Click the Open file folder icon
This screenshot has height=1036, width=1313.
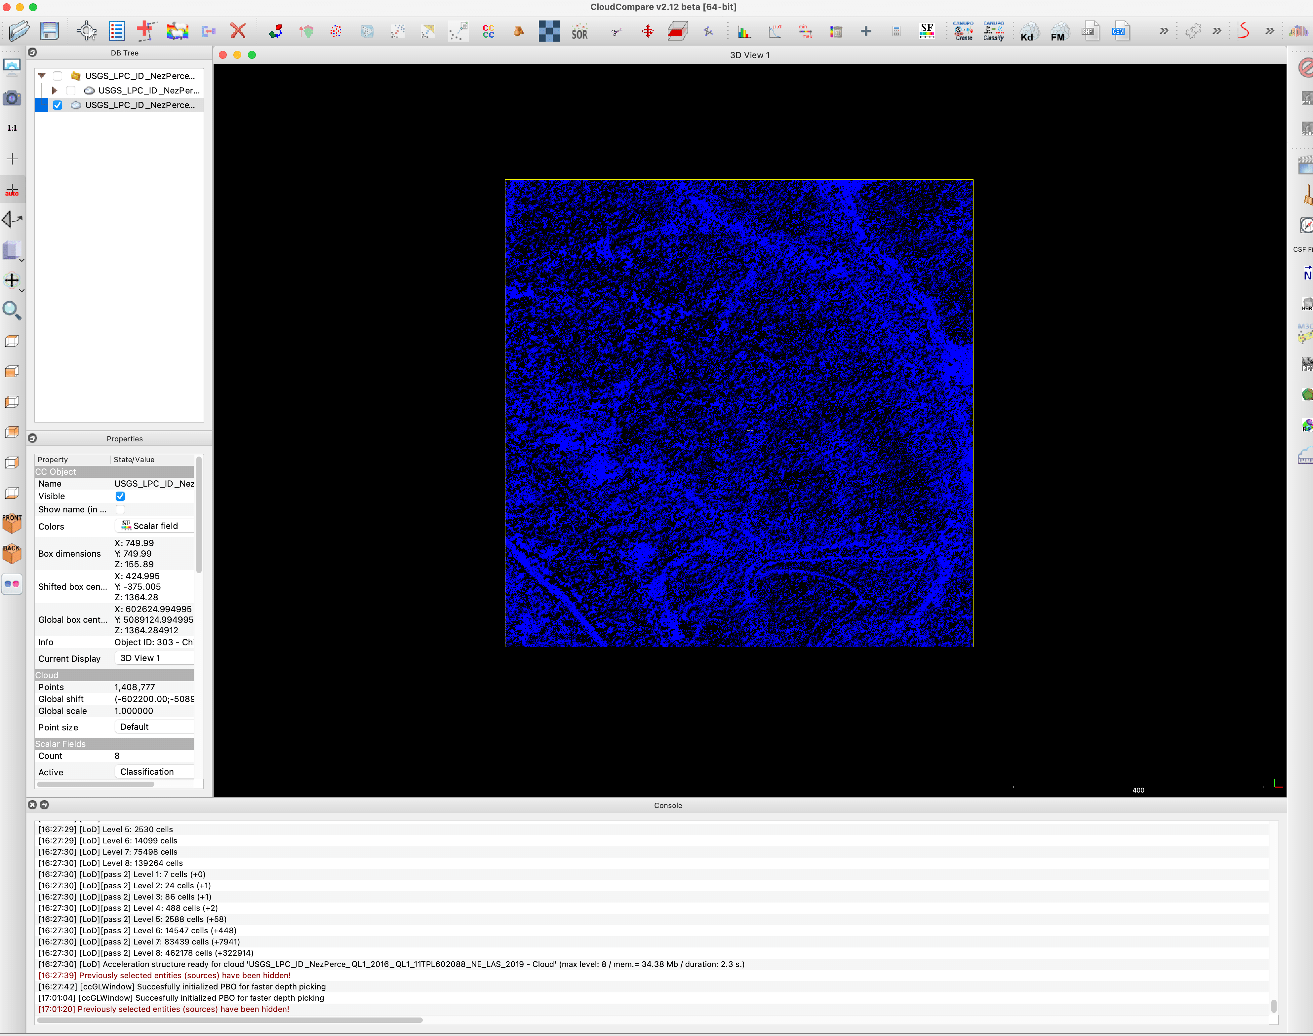click(19, 30)
